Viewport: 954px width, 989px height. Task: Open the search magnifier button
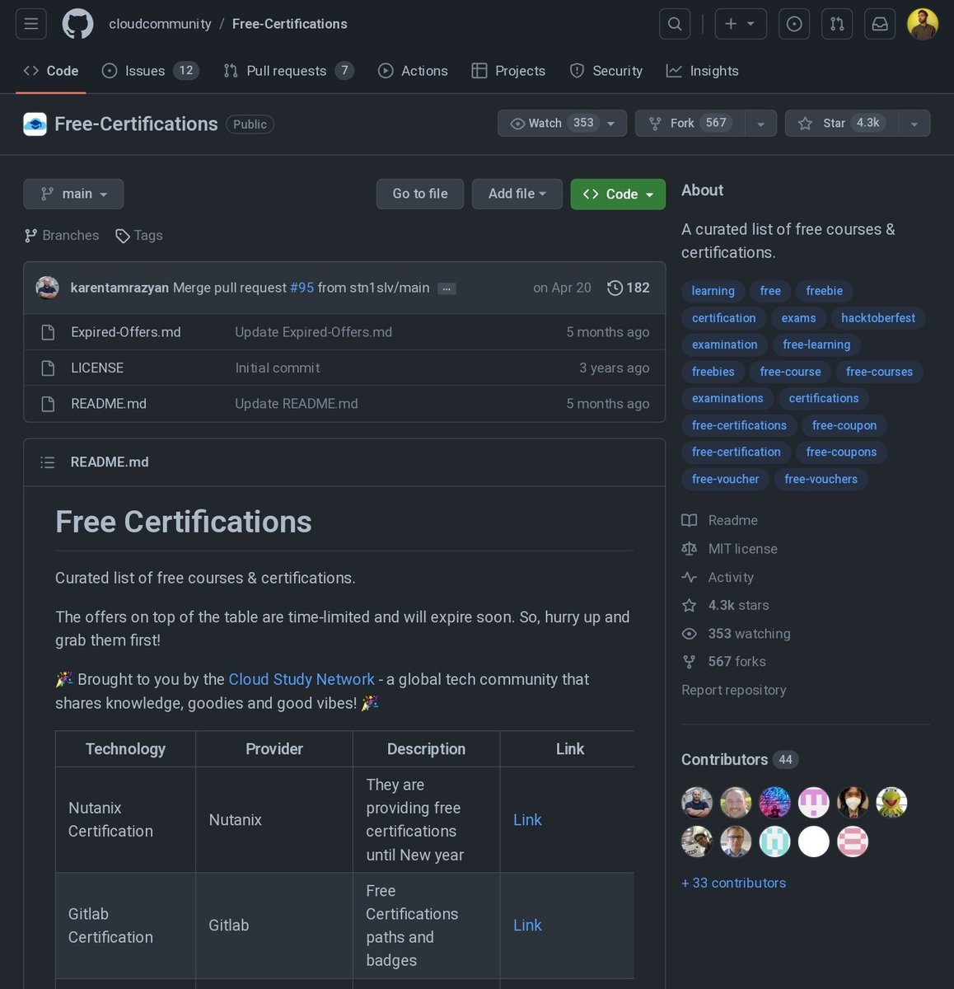click(x=675, y=24)
